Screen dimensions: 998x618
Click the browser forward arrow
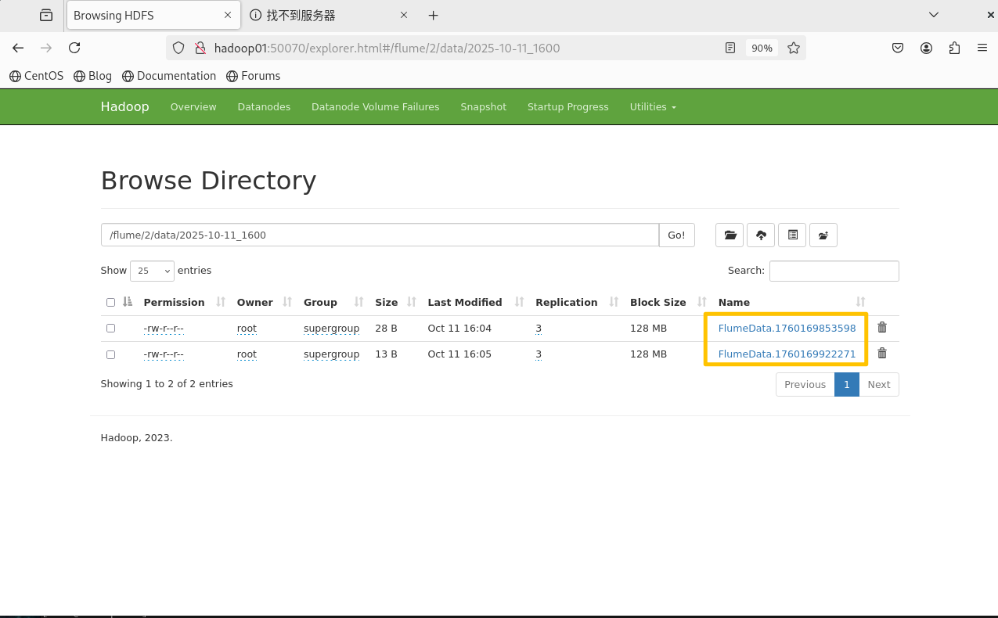tap(46, 48)
